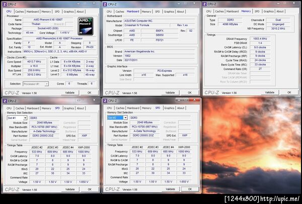Click the memory size '4096 MBytes'
This screenshot has height=204, width=302.
click(x=230, y=24)
